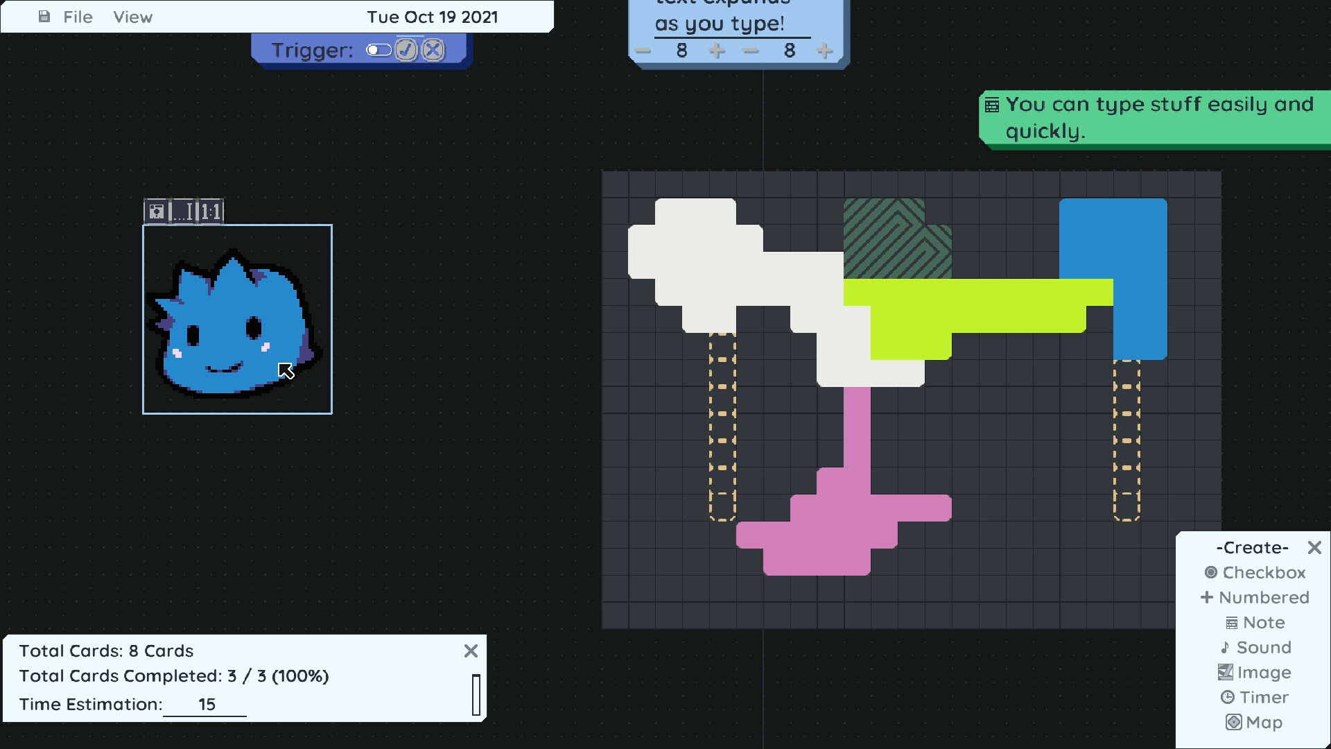Image resolution: width=1331 pixels, height=749 pixels.
Task: Toggle the Trigger switch
Action: click(379, 50)
